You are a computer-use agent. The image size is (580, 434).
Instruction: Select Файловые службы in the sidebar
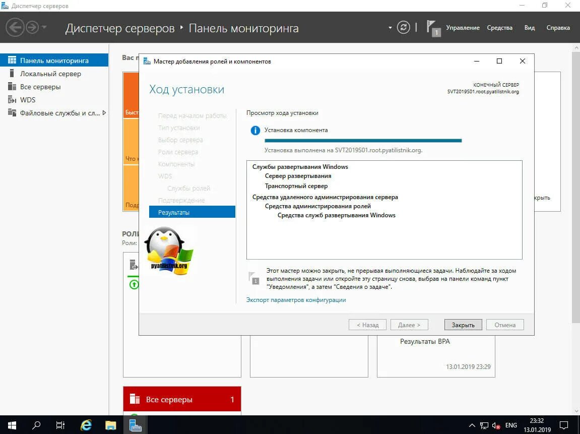tap(54, 113)
